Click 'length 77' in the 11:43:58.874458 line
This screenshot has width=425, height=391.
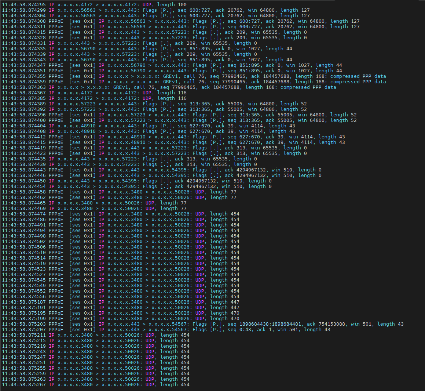pos(223,192)
